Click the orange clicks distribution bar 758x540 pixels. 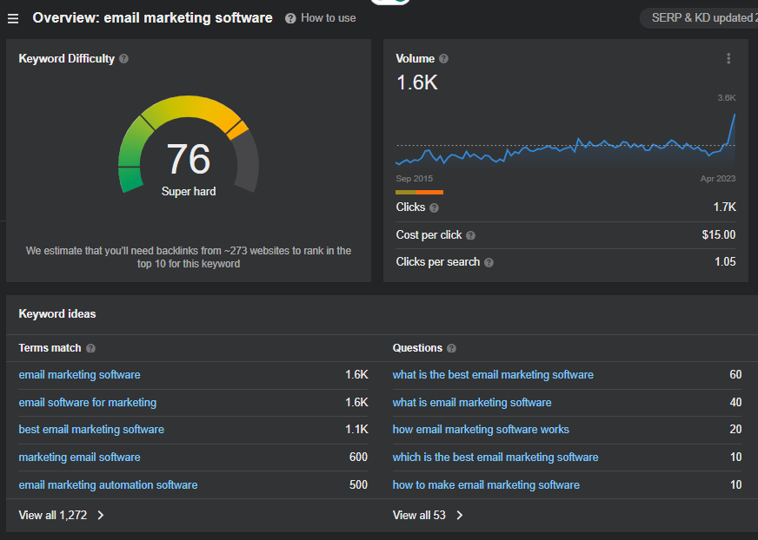click(x=429, y=192)
